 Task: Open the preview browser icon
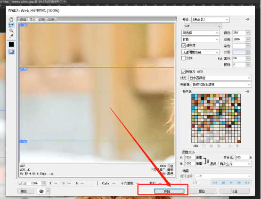coord(41,191)
